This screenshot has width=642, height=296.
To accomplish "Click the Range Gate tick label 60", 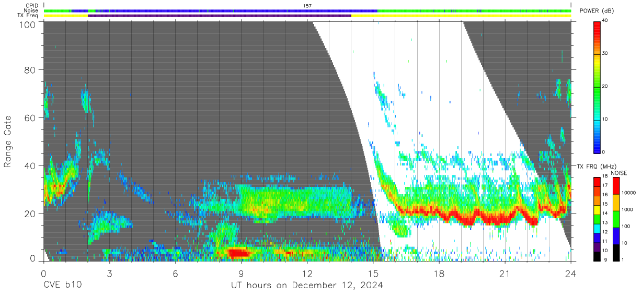I will 31,117.
